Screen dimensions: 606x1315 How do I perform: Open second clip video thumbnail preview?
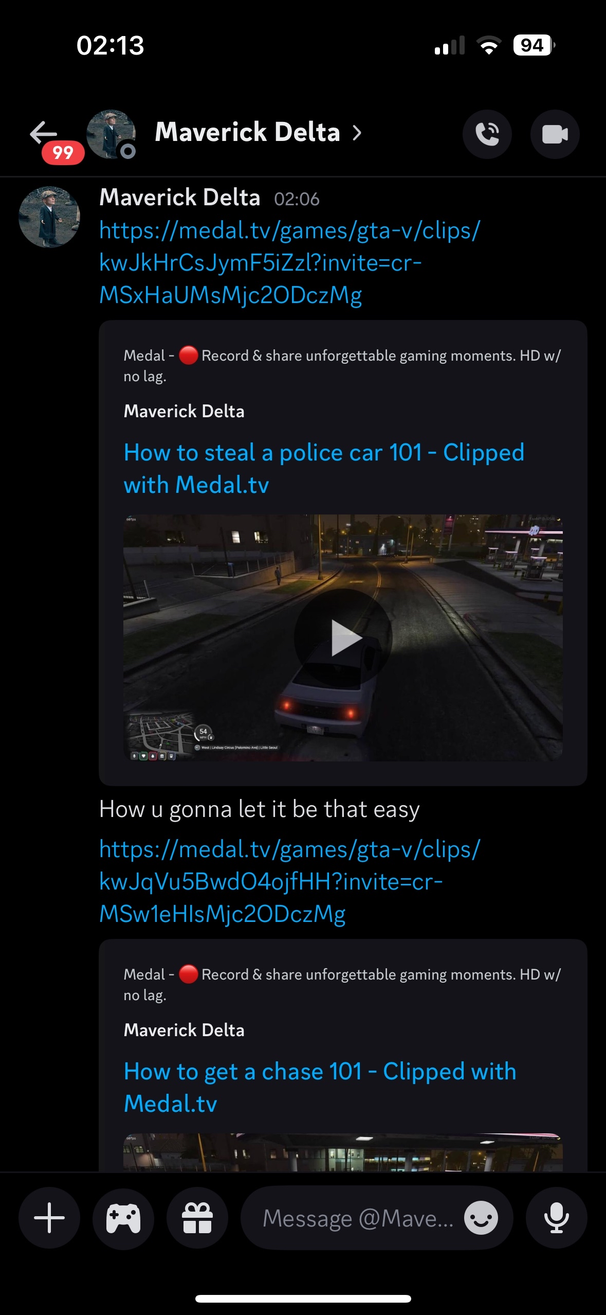pyautogui.click(x=343, y=1152)
